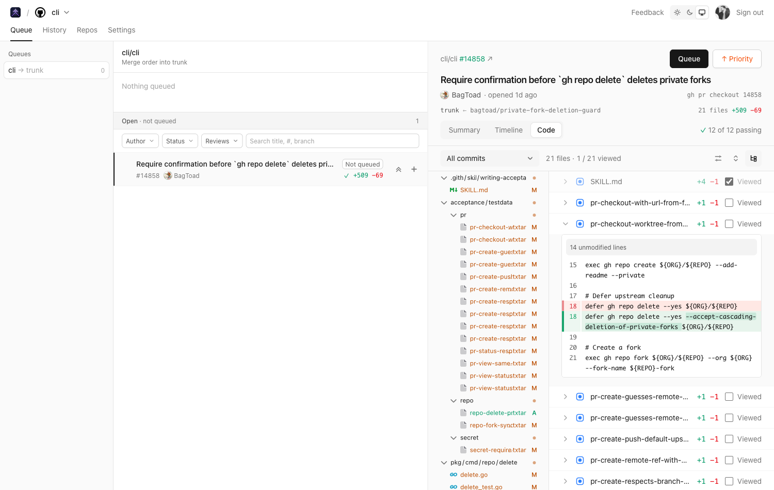The height and width of the screenshot is (490, 774).
Task: Mark pr-create-remote-ref-with-... as Viewed
Action: pyautogui.click(x=729, y=460)
